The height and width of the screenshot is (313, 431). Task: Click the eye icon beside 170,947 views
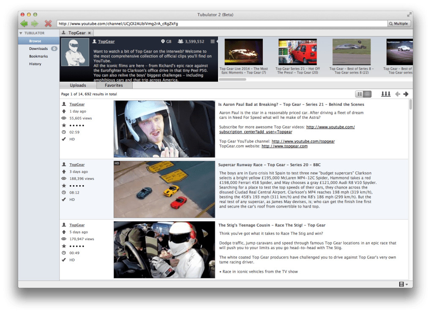(64, 239)
